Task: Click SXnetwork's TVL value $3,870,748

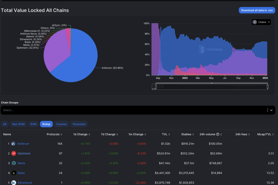Action: [x=162, y=183]
